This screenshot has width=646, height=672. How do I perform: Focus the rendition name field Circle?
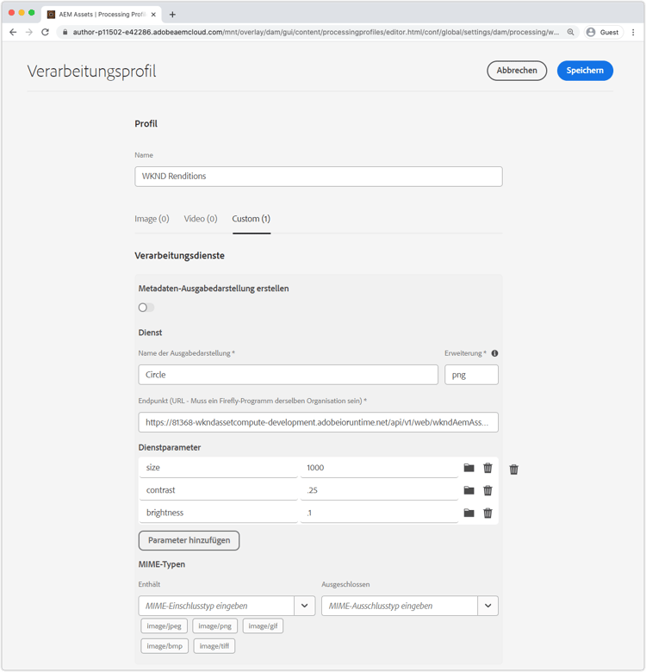288,375
